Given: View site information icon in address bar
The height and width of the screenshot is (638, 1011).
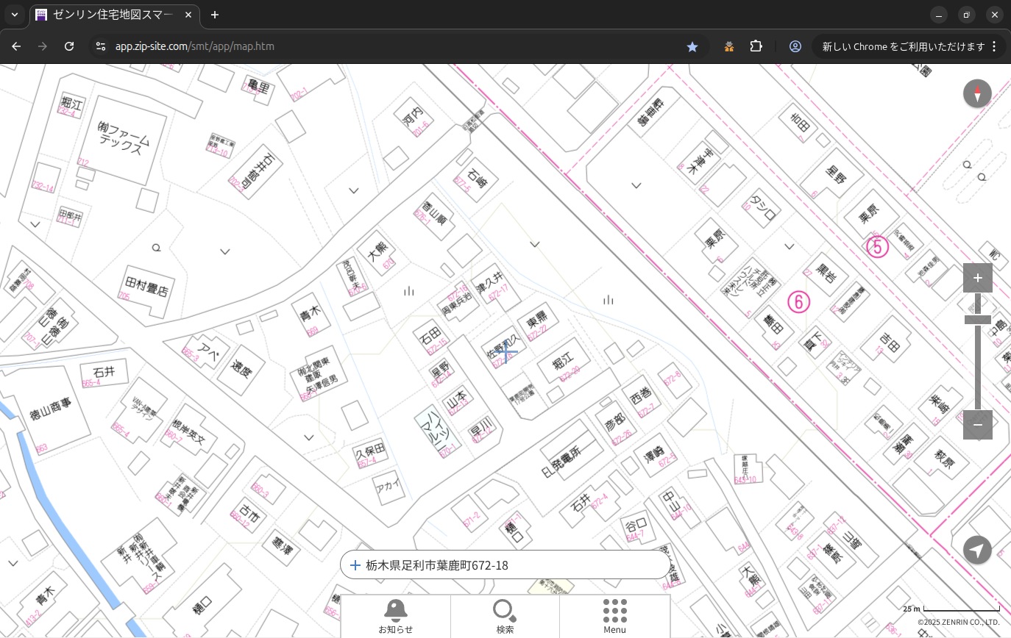Looking at the screenshot, I should [x=101, y=46].
